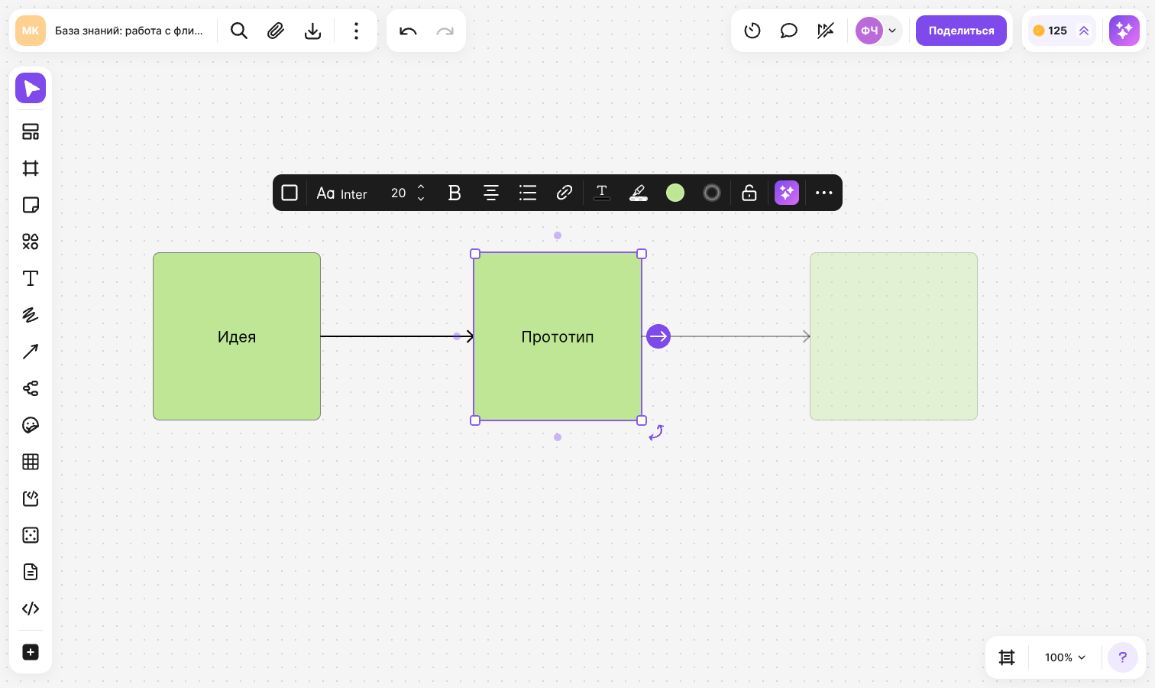Viewport: 1155px width, 688px height.
Task: Toggle list formatting
Action: (x=528, y=193)
